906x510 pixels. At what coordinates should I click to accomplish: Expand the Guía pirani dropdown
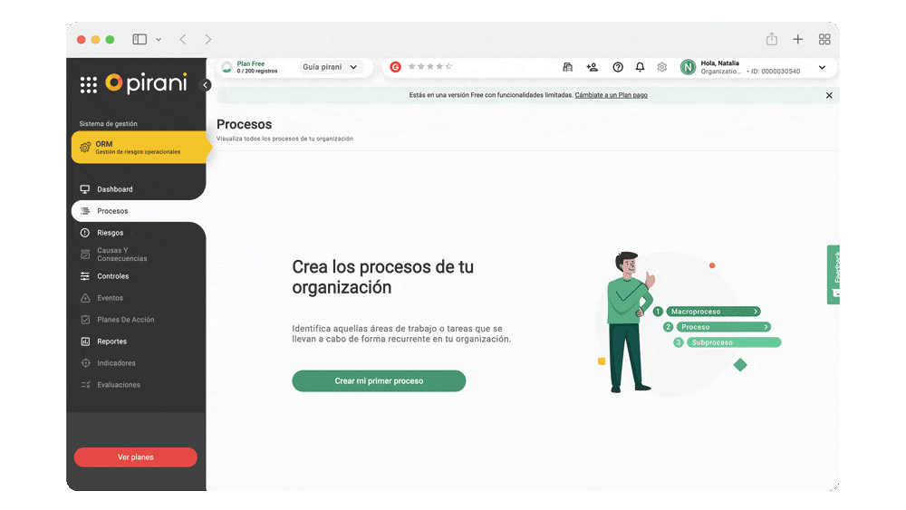(x=331, y=67)
